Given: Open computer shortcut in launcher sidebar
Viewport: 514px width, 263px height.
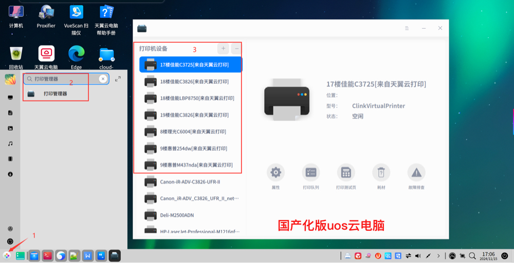Looking at the screenshot, I should click(10, 97).
